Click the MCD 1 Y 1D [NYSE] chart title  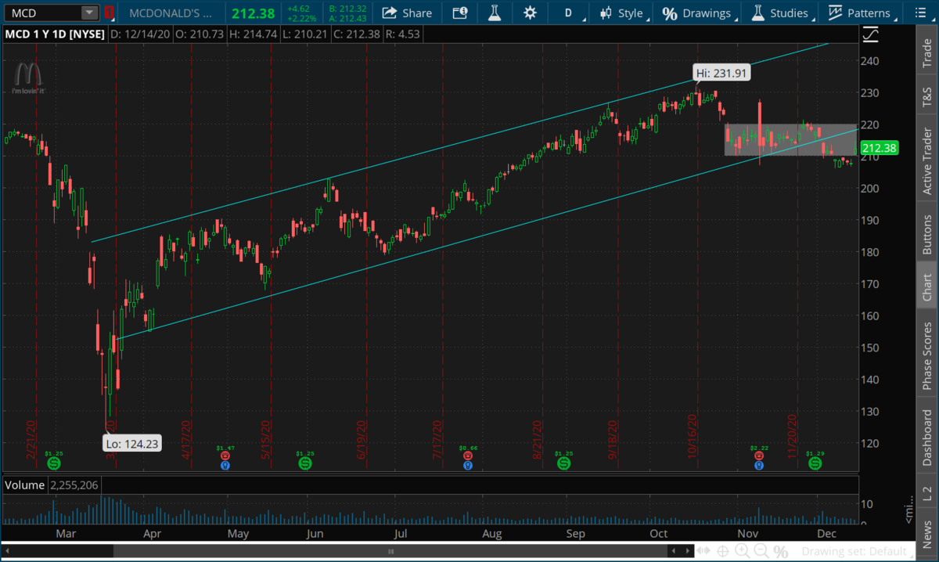coord(56,34)
